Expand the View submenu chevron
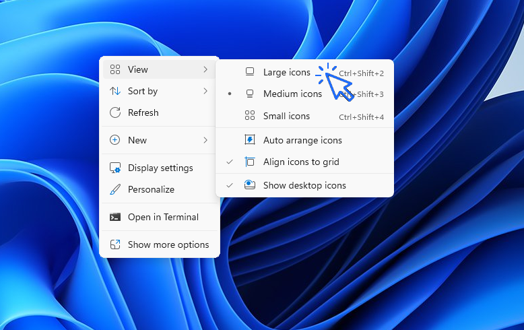The height and width of the screenshot is (330, 524). pos(205,69)
